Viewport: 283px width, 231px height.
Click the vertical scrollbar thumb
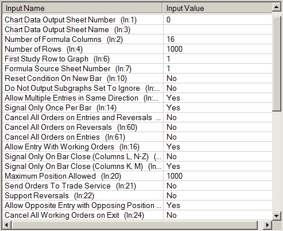276,63
